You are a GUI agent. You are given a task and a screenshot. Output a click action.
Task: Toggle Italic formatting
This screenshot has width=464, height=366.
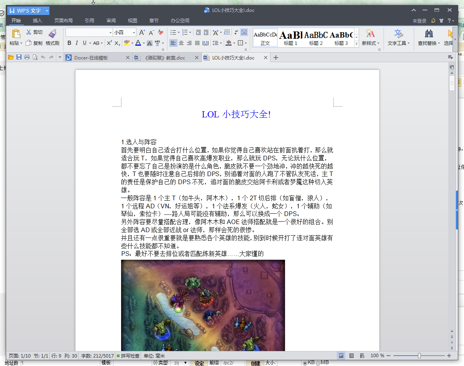(77, 43)
